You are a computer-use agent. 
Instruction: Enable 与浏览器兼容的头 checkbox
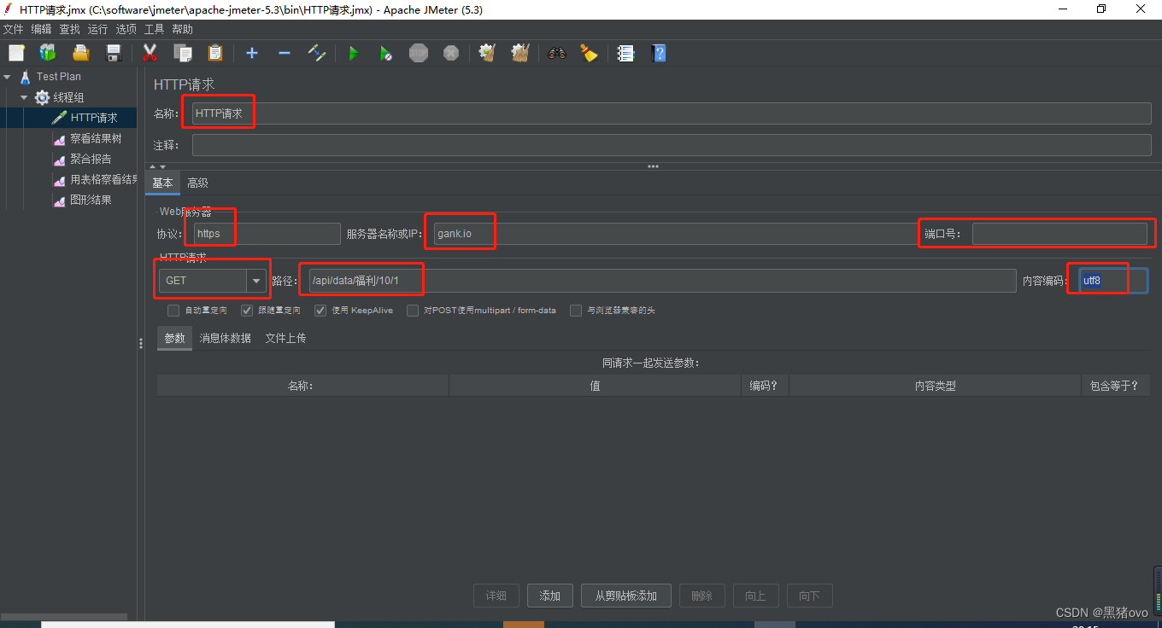pyautogui.click(x=576, y=311)
